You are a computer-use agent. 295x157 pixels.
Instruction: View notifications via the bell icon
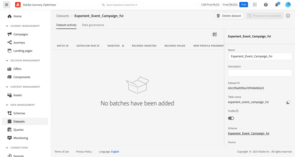pos(277,5)
